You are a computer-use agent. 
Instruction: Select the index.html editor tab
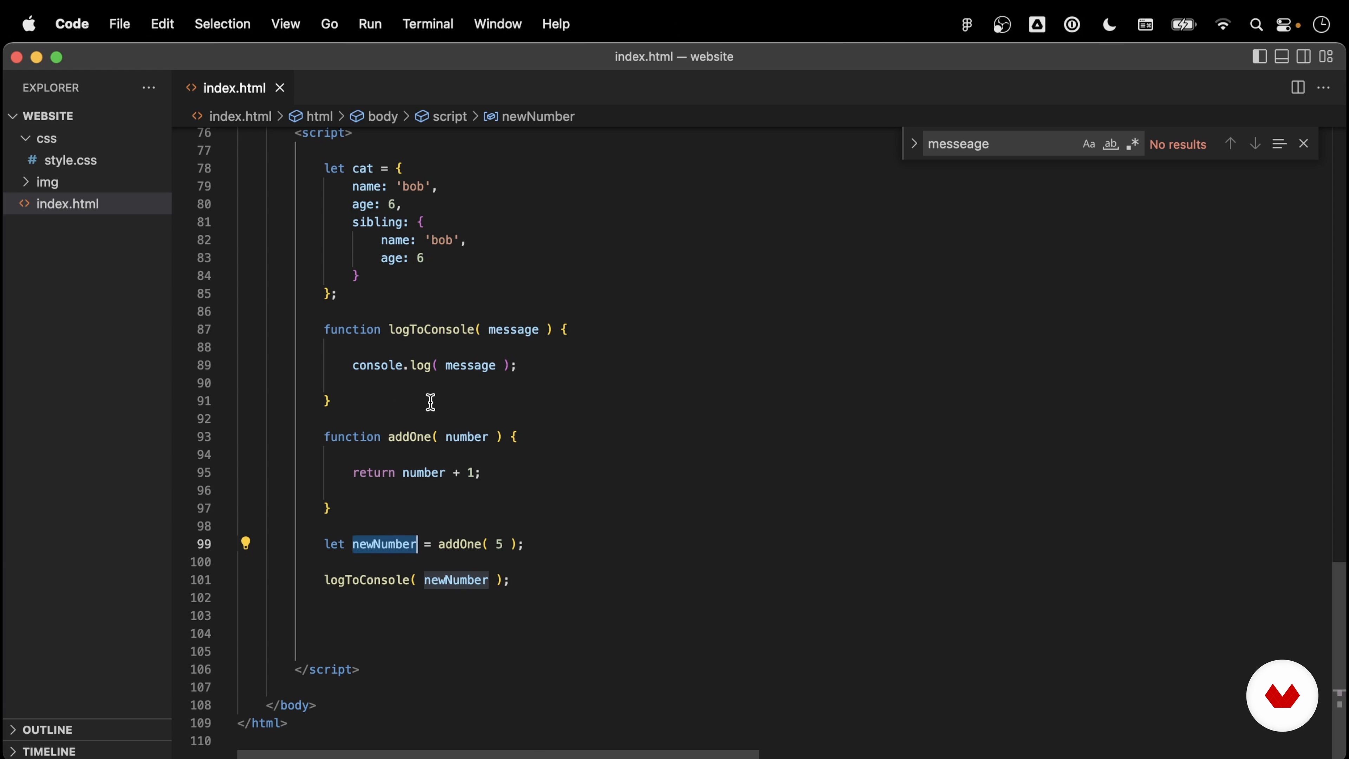pos(233,88)
